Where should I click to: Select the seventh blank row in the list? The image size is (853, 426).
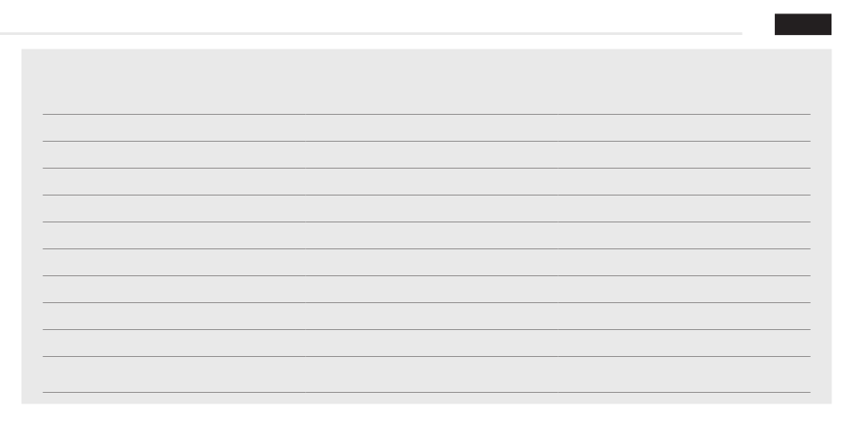click(426, 289)
